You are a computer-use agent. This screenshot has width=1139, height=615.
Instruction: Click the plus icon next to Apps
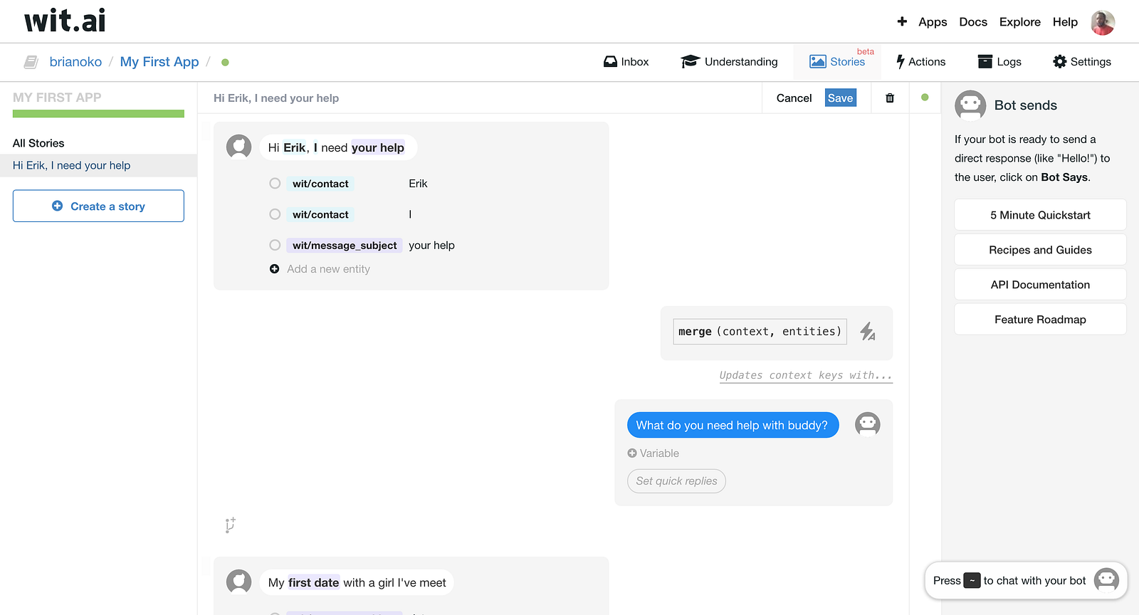[902, 21]
